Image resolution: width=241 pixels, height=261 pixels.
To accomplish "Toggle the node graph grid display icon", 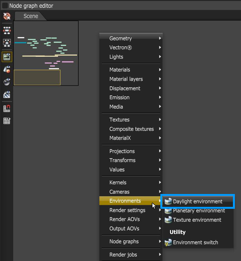I will click(x=7, y=121).
